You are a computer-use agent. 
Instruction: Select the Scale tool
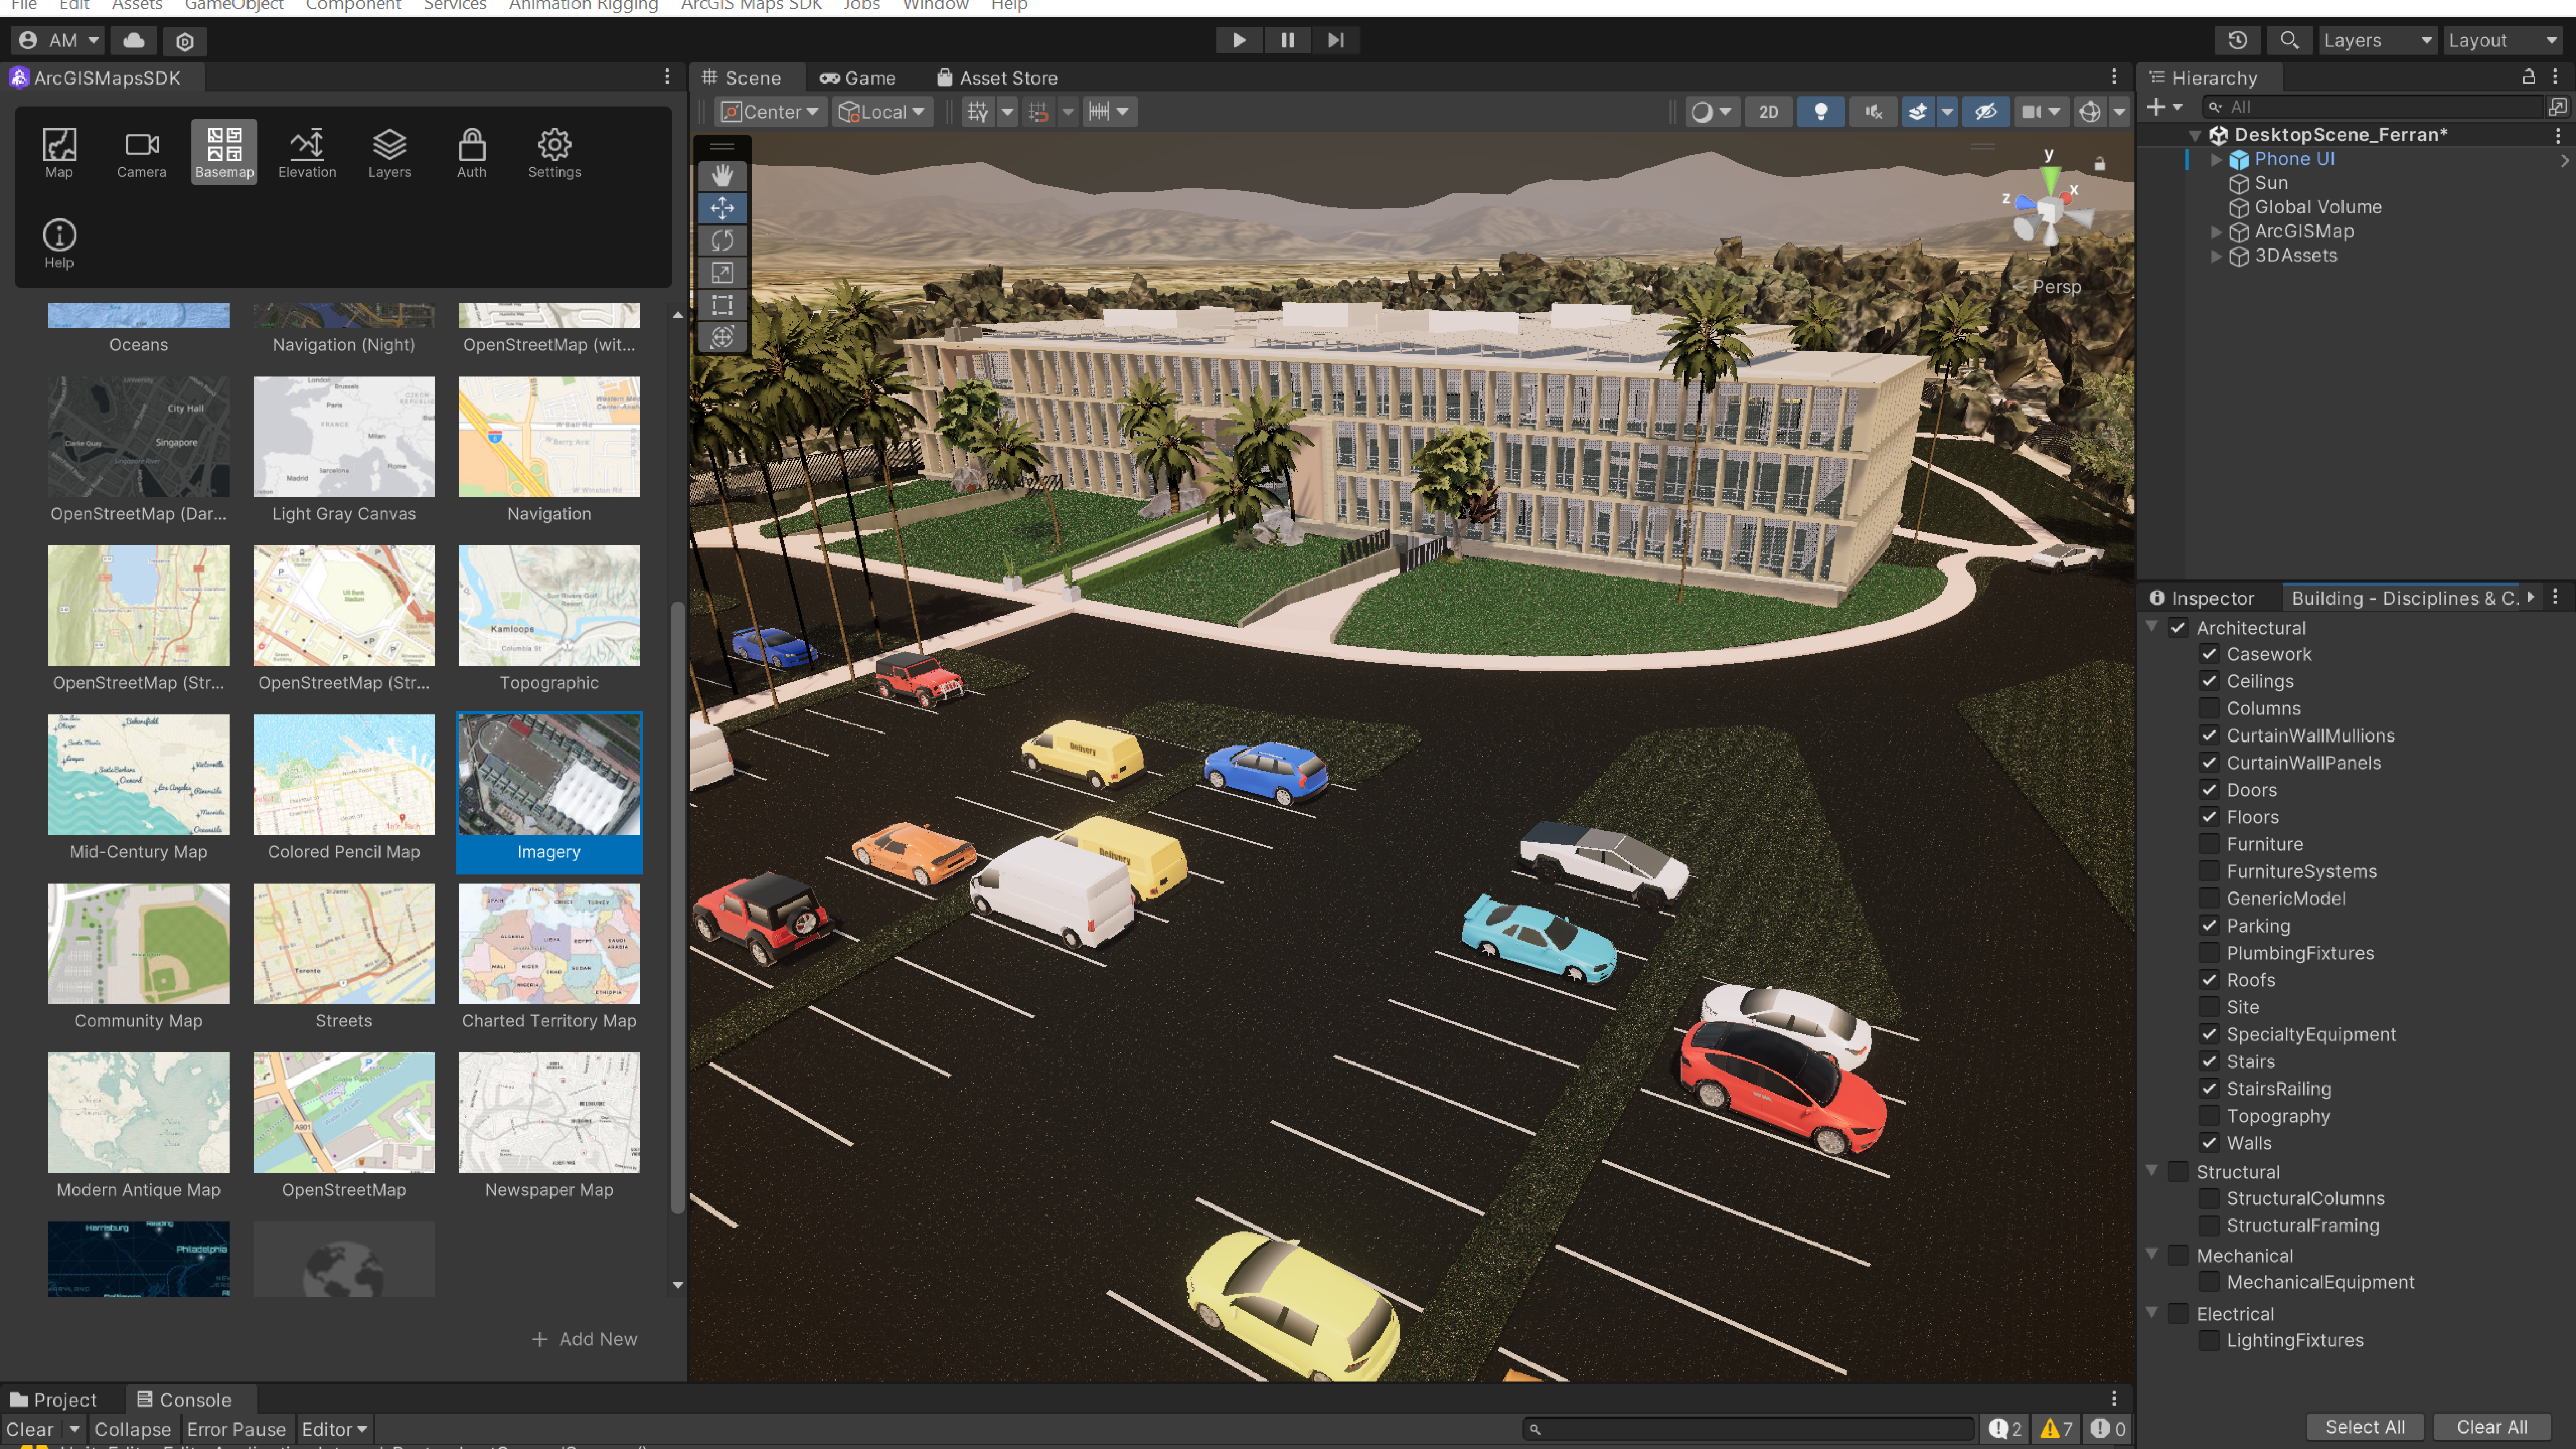click(722, 272)
